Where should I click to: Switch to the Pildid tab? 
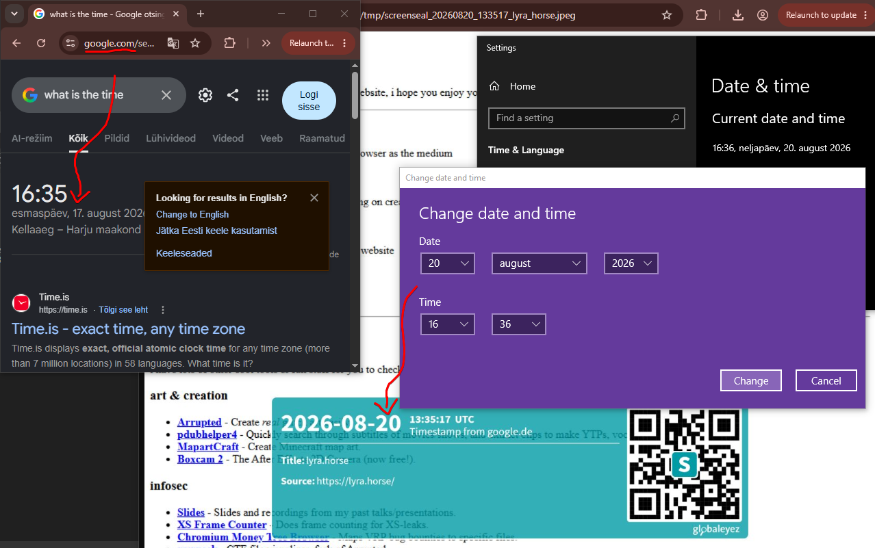(116, 138)
